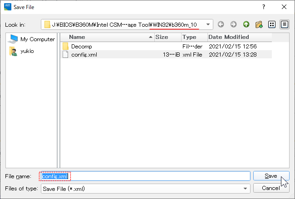Viewport: 295px width, 199px height.
Task: Select the Decomp folder
Action: [x=82, y=46]
